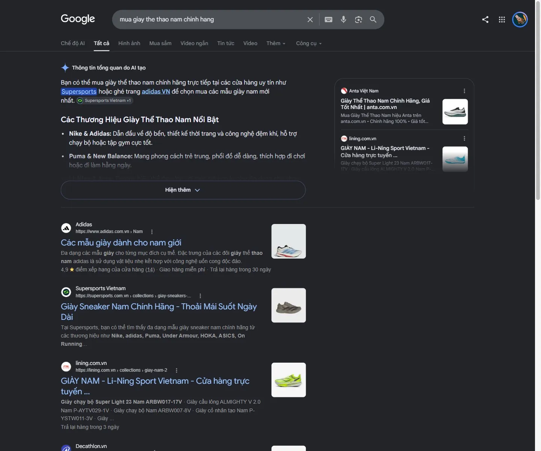
Task: Click the Supersports result shoe thumbnail
Action: pyautogui.click(x=289, y=306)
